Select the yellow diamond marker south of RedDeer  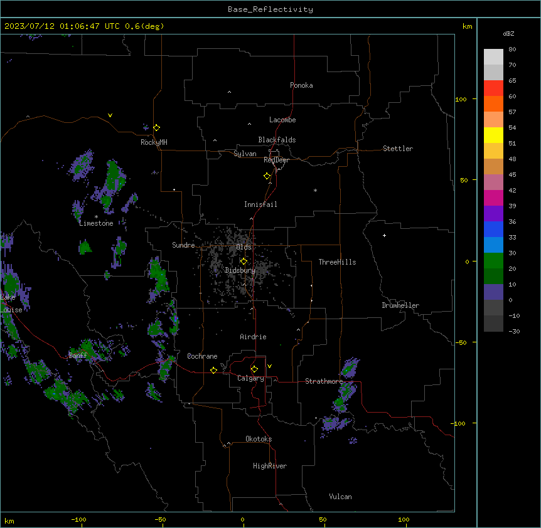point(267,176)
